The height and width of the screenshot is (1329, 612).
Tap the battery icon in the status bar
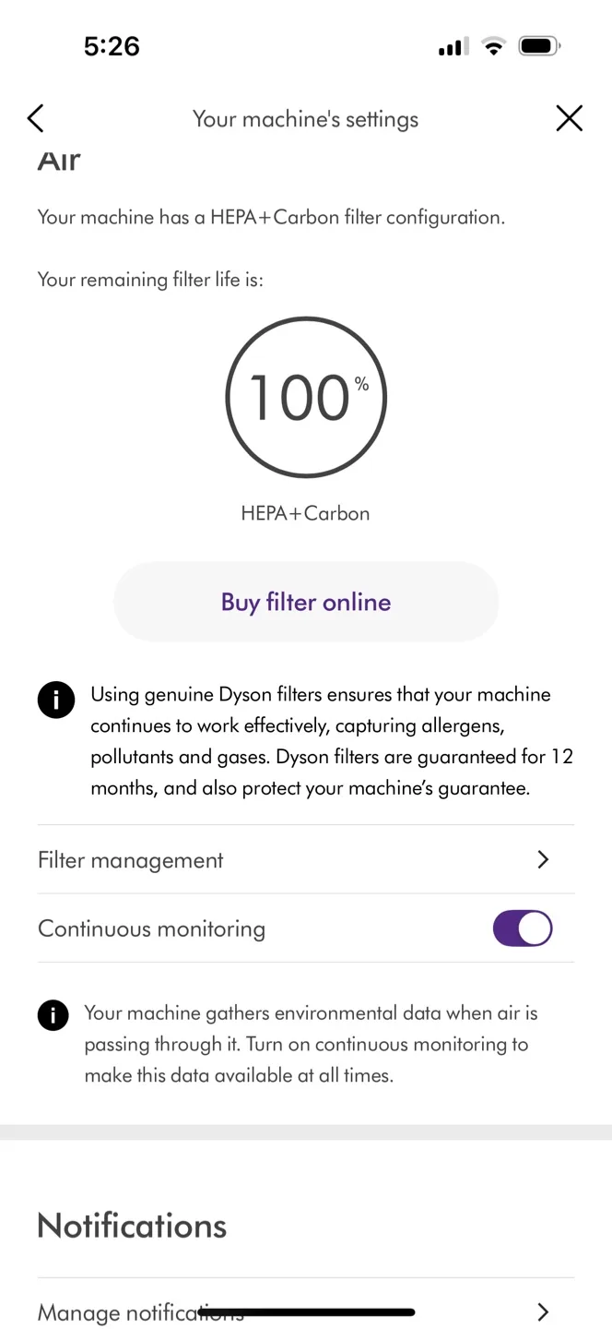[539, 44]
